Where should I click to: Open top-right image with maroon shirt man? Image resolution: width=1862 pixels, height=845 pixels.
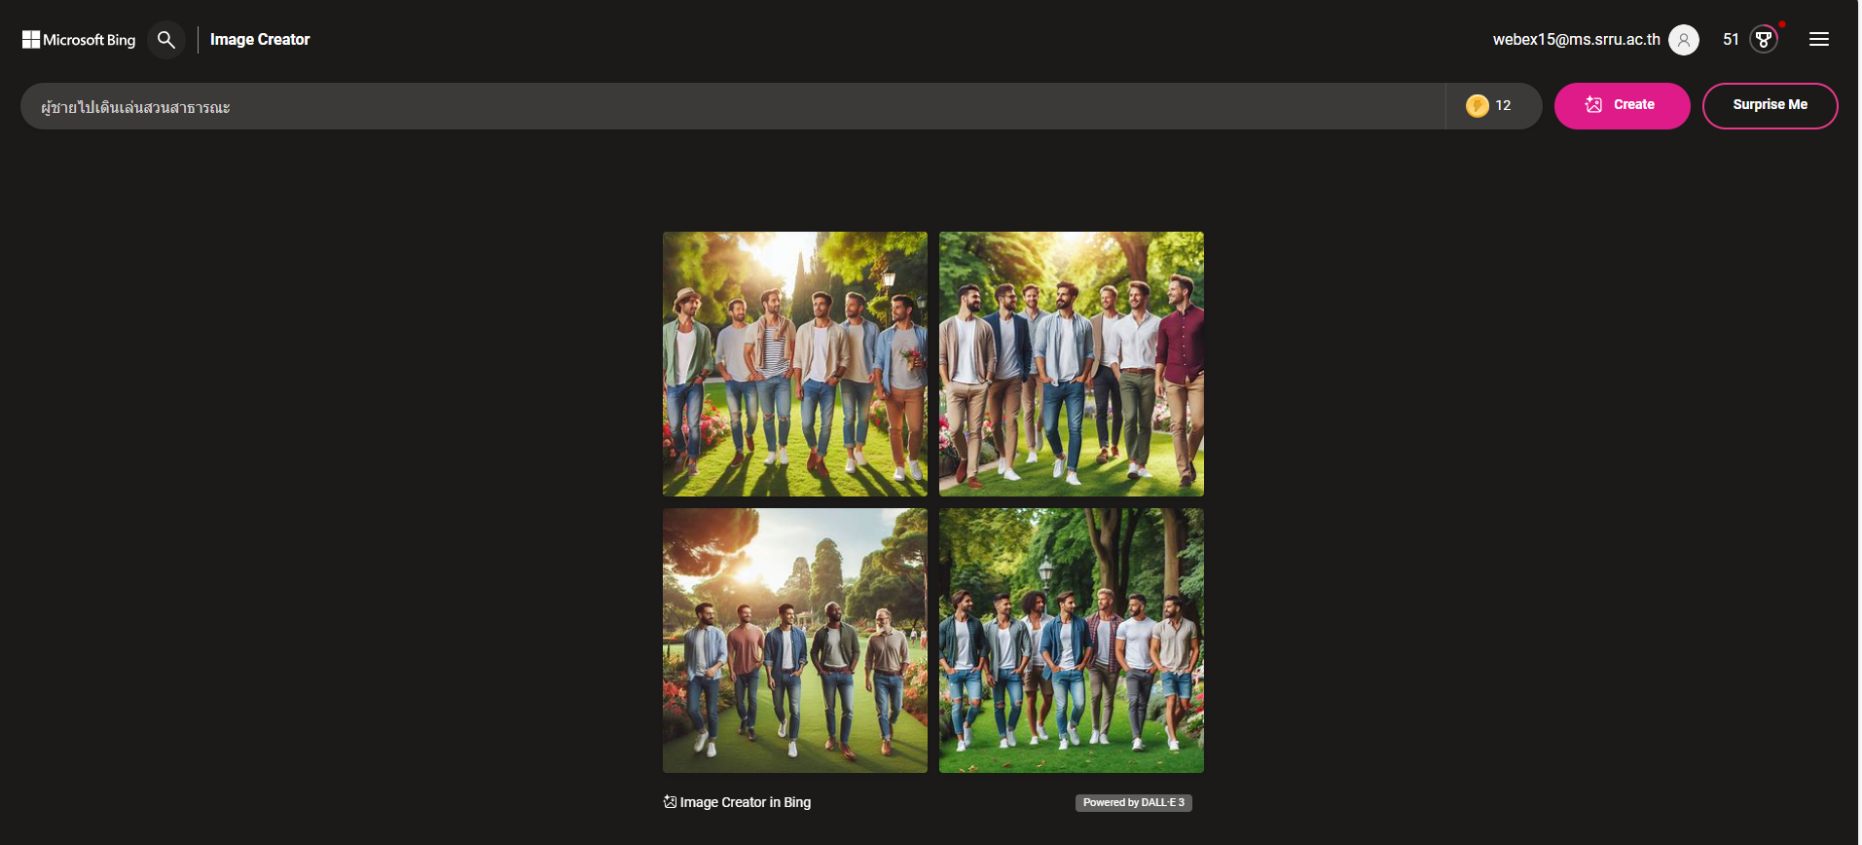pos(1072,364)
